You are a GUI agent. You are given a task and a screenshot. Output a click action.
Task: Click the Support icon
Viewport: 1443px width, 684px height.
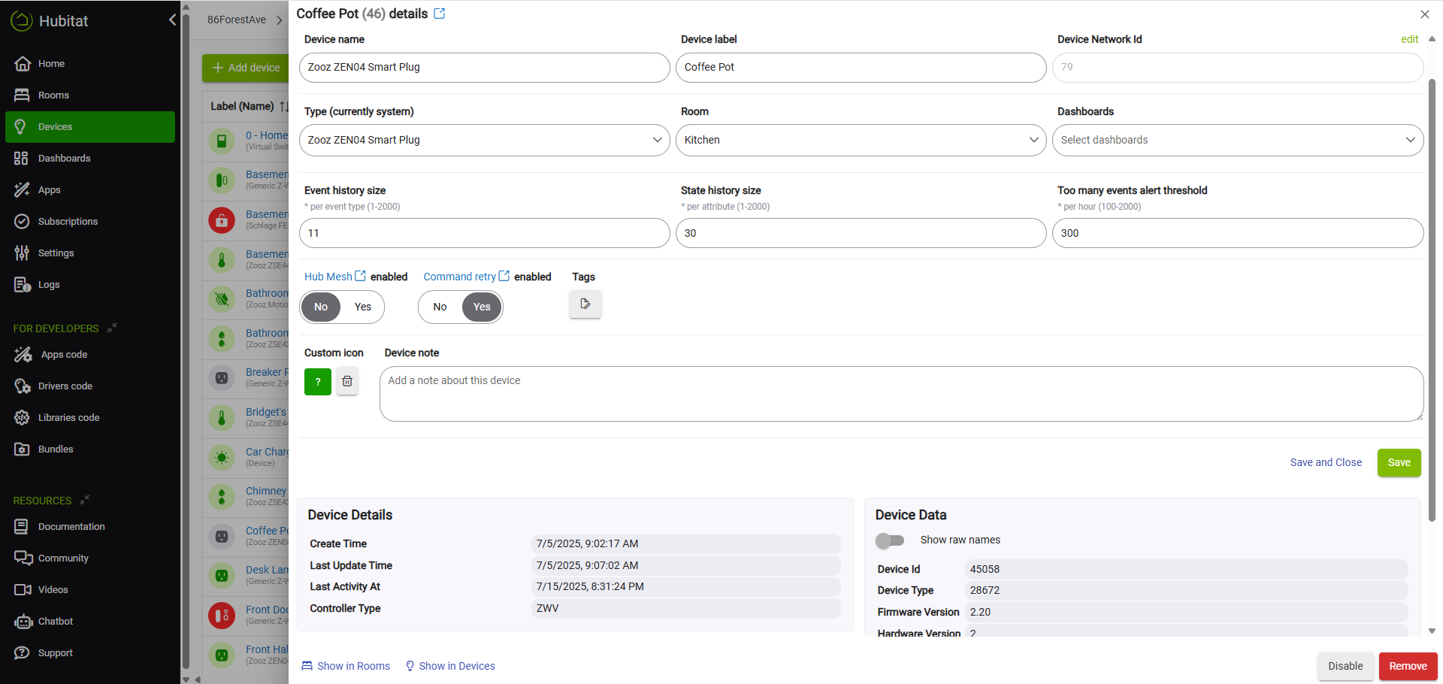(22, 653)
